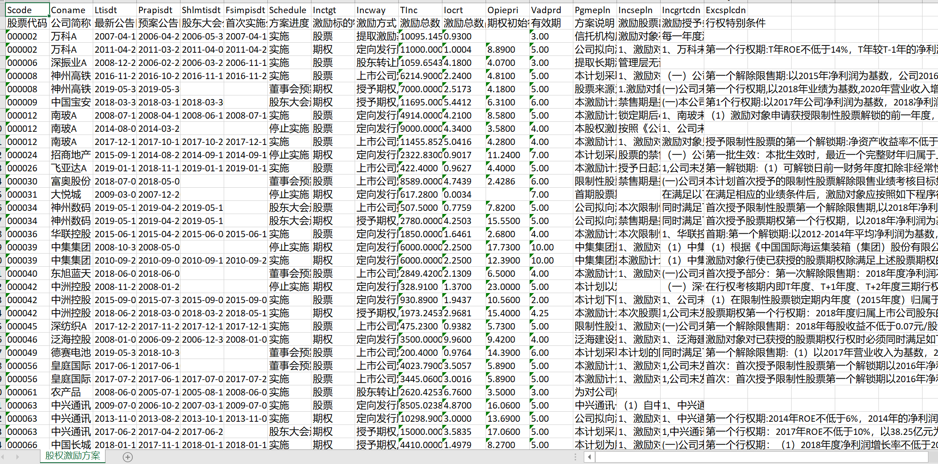Select the Incsepln header cell

[638, 10]
